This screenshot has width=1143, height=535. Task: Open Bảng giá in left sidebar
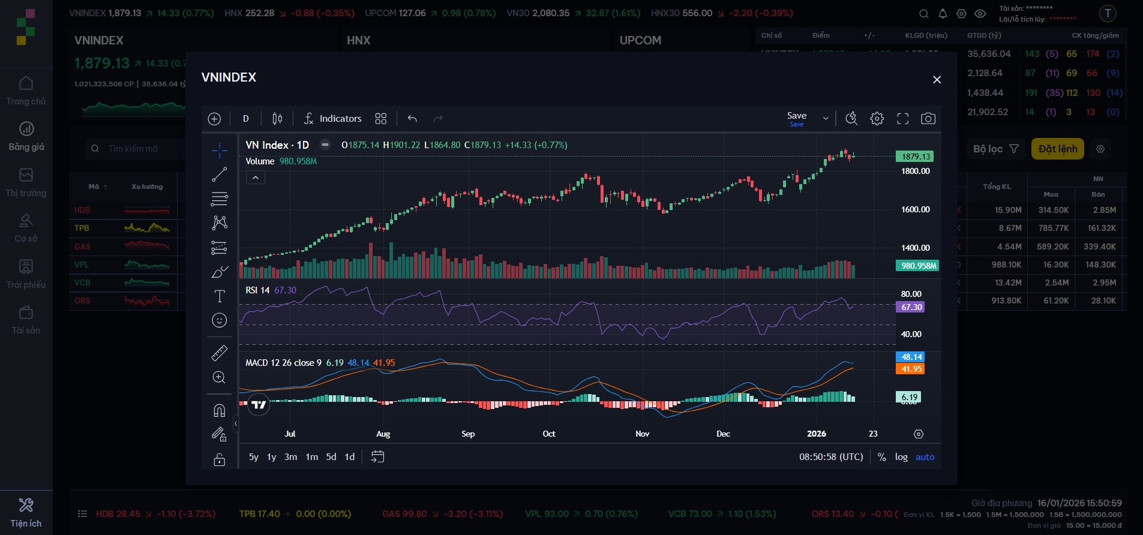click(x=26, y=136)
